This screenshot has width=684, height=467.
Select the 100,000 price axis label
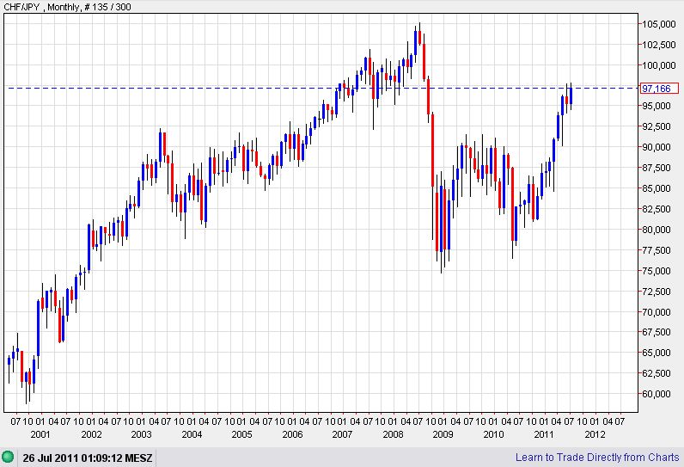click(x=659, y=65)
